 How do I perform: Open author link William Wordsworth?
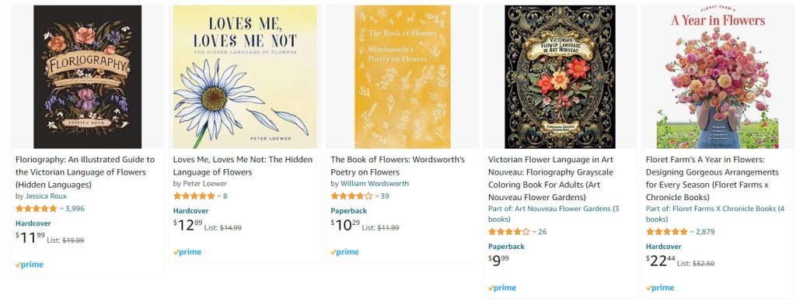tap(375, 183)
